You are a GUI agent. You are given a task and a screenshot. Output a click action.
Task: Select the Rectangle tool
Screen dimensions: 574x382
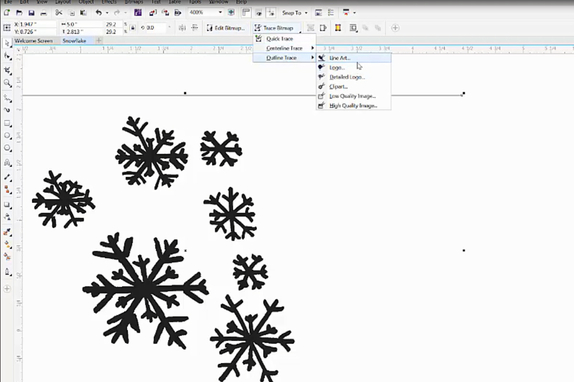click(x=7, y=123)
